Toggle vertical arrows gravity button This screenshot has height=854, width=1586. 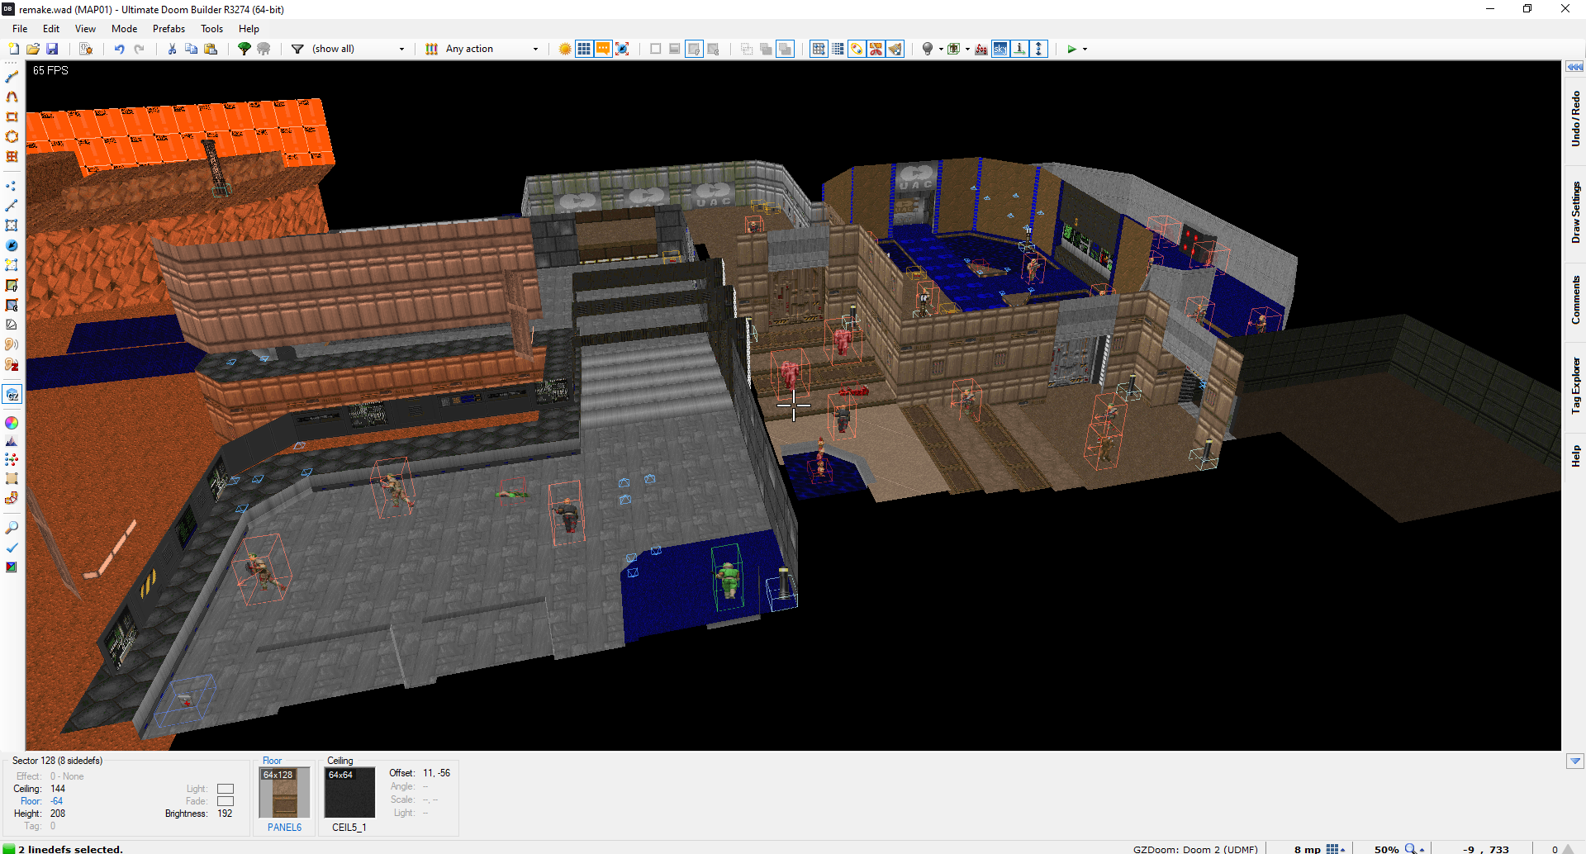click(x=1039, y=49)
